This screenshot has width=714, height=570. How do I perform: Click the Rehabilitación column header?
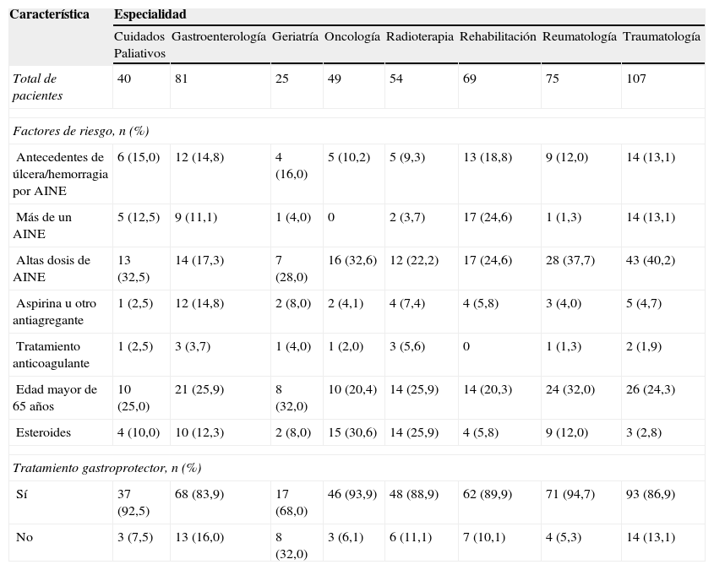pyautogui.click(x=498, y=37)
